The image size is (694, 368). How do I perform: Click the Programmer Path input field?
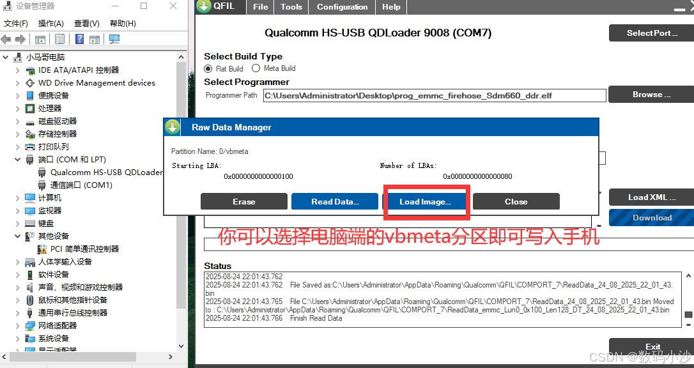[x=435, y=96]
